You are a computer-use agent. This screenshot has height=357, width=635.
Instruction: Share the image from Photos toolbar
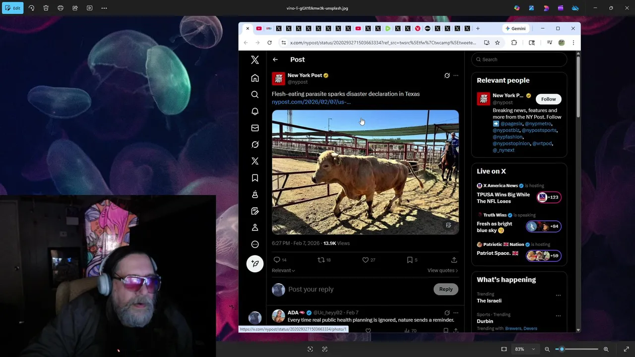click(75, 8)
